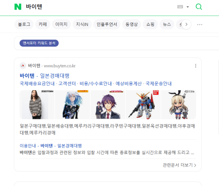Image resolution: width=219 pixels, height=186 pixels.
Task: Open the BANDAI Gundam figure thumbnail
Action: pos(143,105)
